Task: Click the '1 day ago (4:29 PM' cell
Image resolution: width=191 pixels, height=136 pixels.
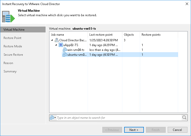Action: click(x=104, y=45)
